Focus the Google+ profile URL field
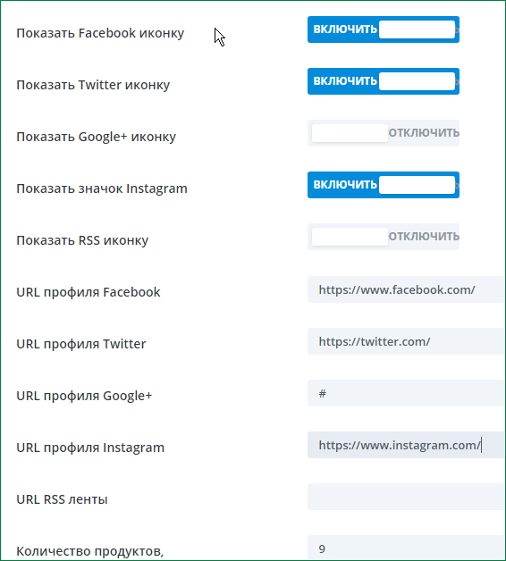Viewport: 506px width, 561px height. (407, 393)
